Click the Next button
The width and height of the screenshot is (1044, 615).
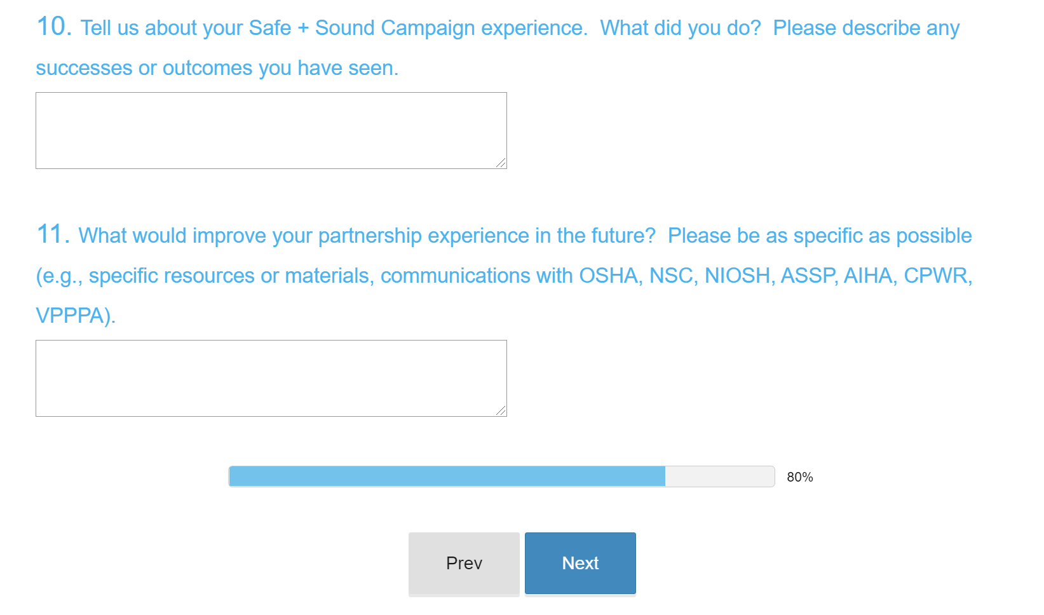click(x=580, y=563)
